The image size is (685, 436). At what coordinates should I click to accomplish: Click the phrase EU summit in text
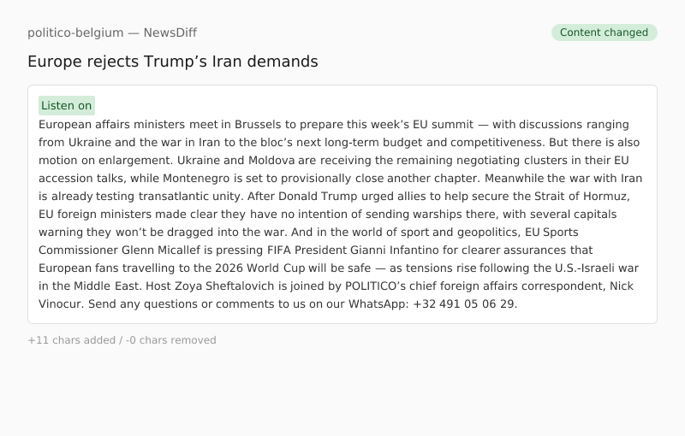pyautogui.click(x=444, y=125)
